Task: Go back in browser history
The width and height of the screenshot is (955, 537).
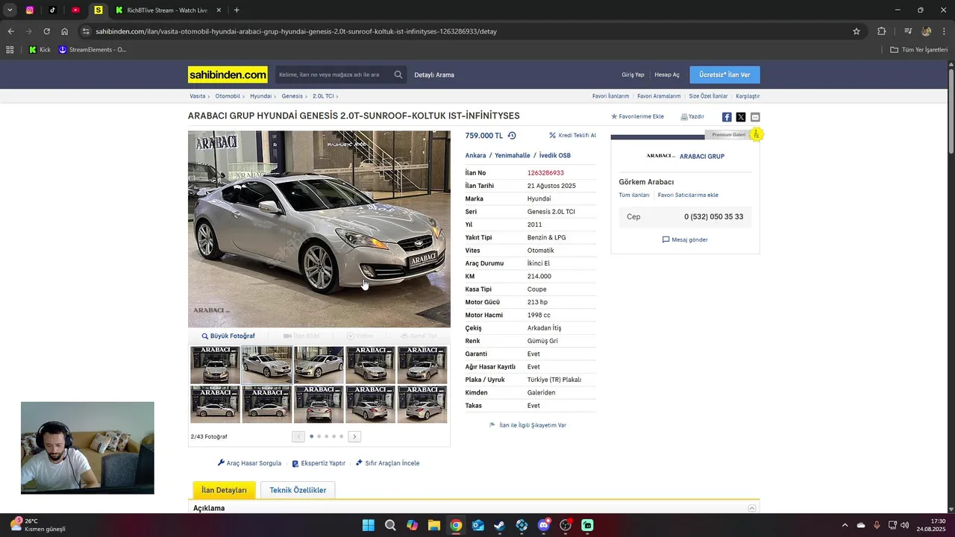Action: pyautogui.click(x=10, y=31)
